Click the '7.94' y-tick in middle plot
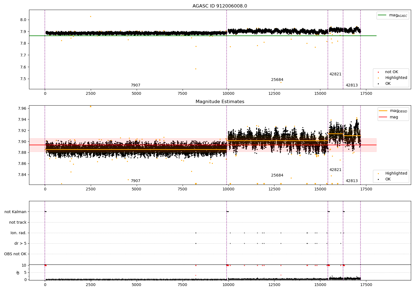The height and width of the screenshot is (291, 415). [x=22, y=119]
